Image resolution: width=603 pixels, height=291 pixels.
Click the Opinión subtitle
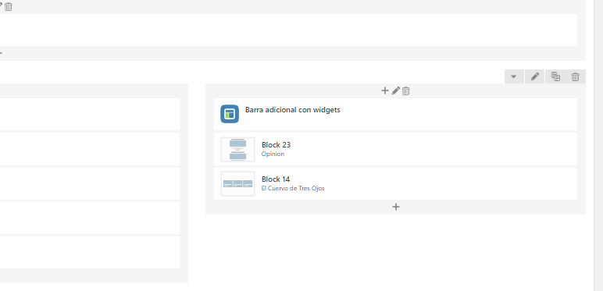(273, 154)
